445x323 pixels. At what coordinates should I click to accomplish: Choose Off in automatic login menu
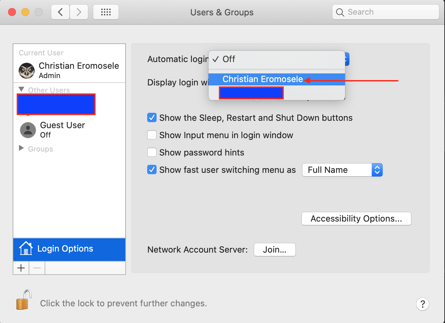pos(229,59)
